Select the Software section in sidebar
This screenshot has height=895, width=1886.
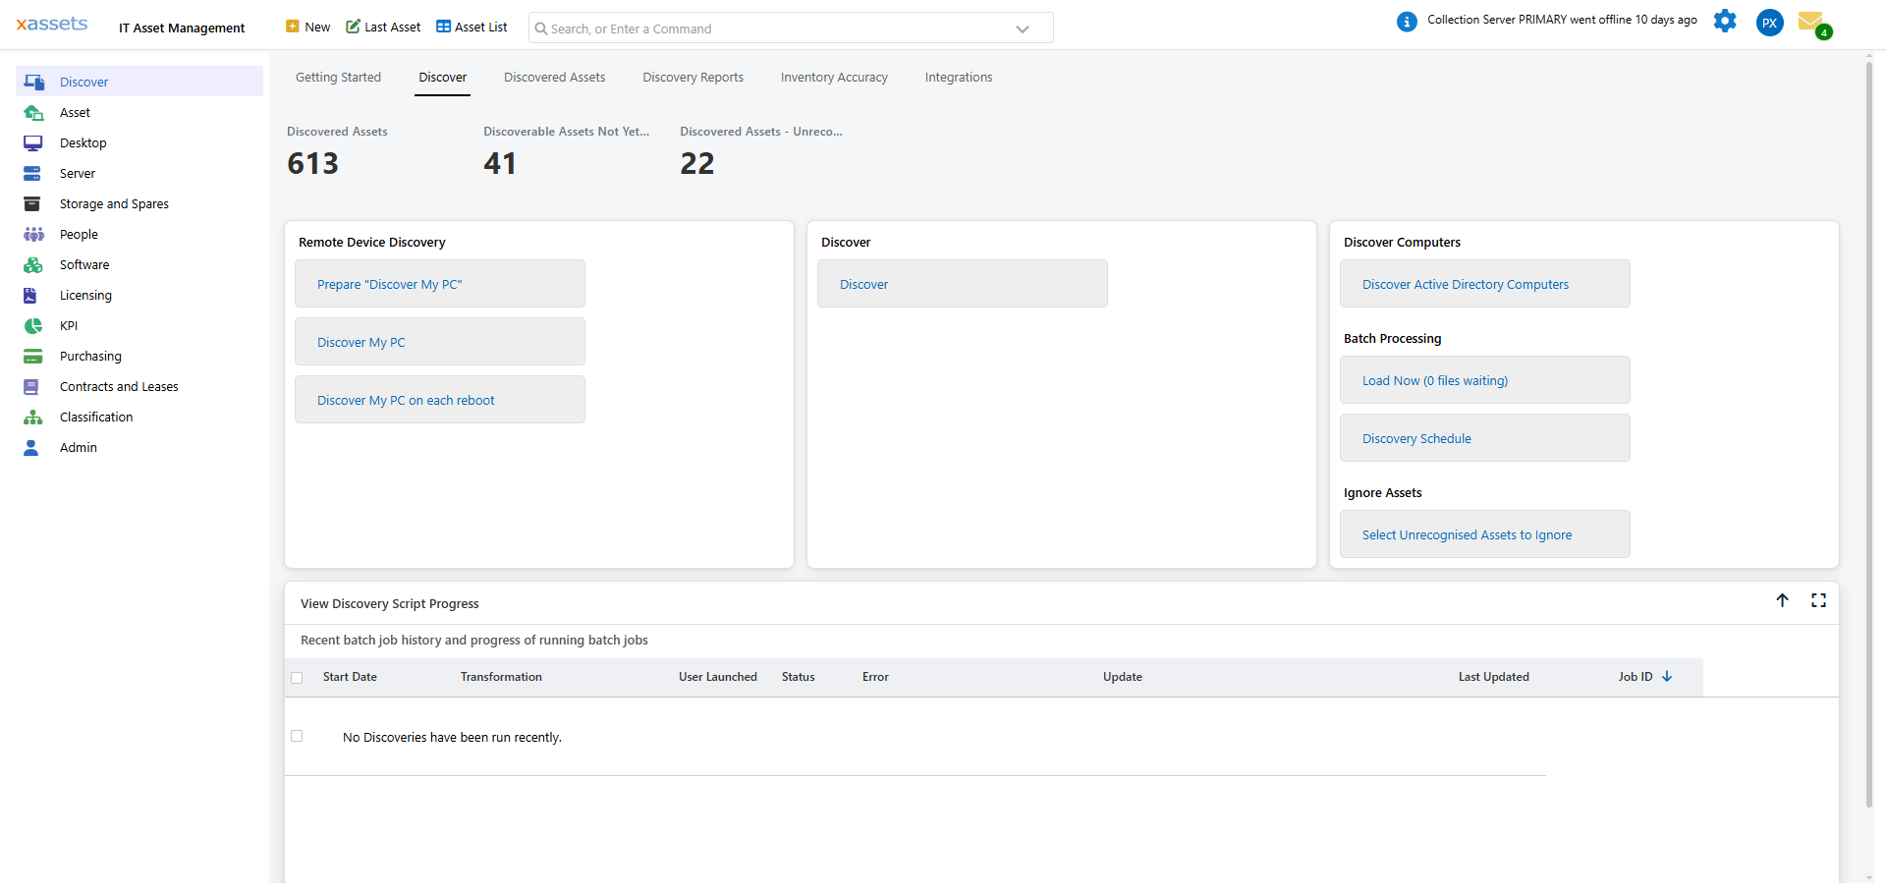click(83, 264)
